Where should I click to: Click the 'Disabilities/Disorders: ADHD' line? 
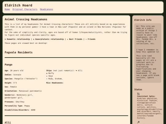coord(20,110)
